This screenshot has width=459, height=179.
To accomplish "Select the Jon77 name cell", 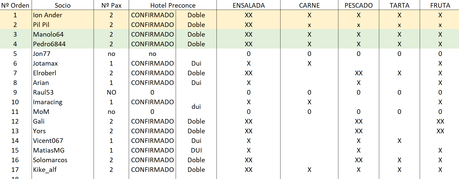I will tap(63, 54).
